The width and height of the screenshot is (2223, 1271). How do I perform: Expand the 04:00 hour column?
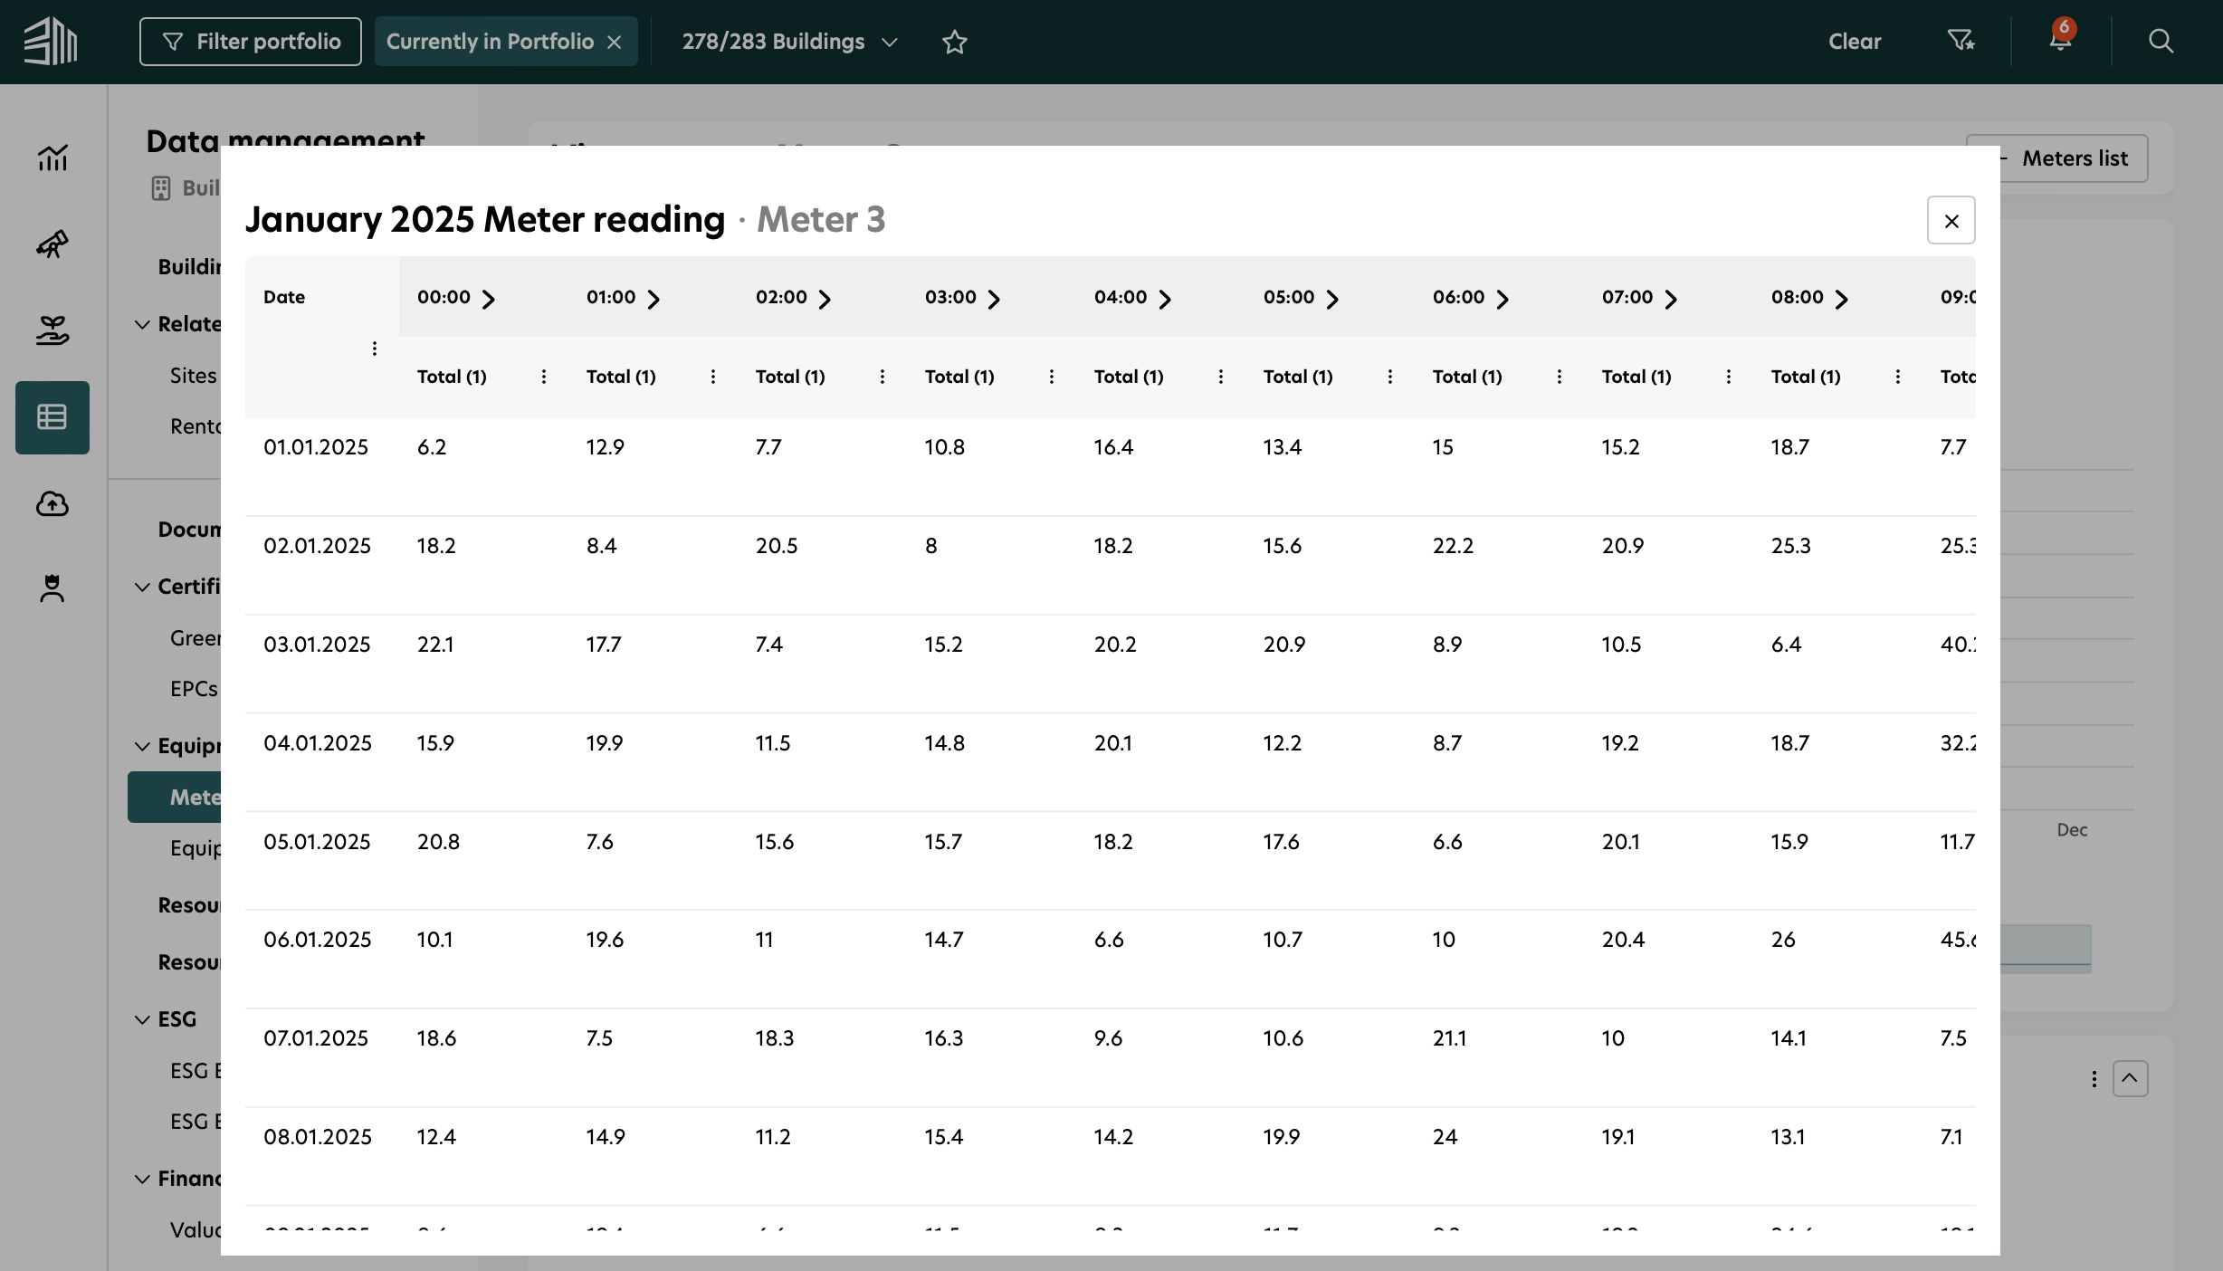coord(1165,299)
